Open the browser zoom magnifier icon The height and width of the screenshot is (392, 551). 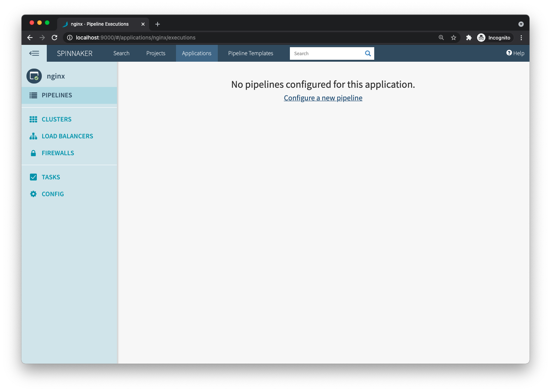tap(441, 38)
